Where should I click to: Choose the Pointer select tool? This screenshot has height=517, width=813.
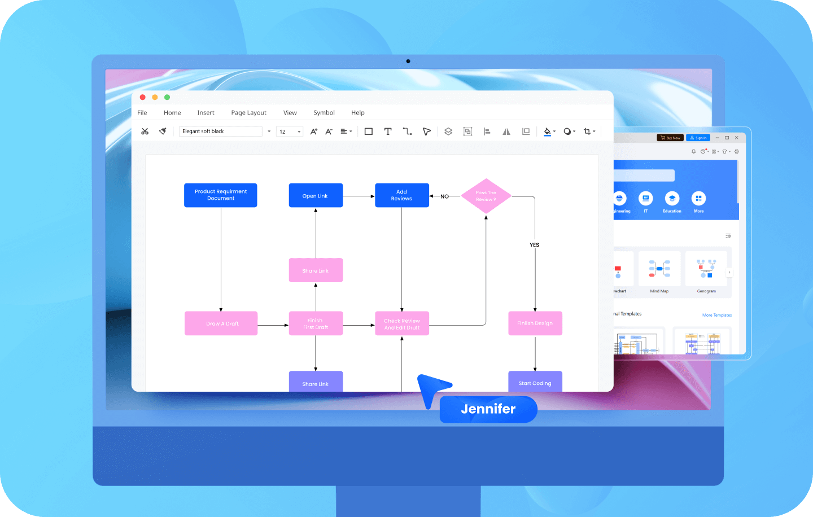coord(427,132)
